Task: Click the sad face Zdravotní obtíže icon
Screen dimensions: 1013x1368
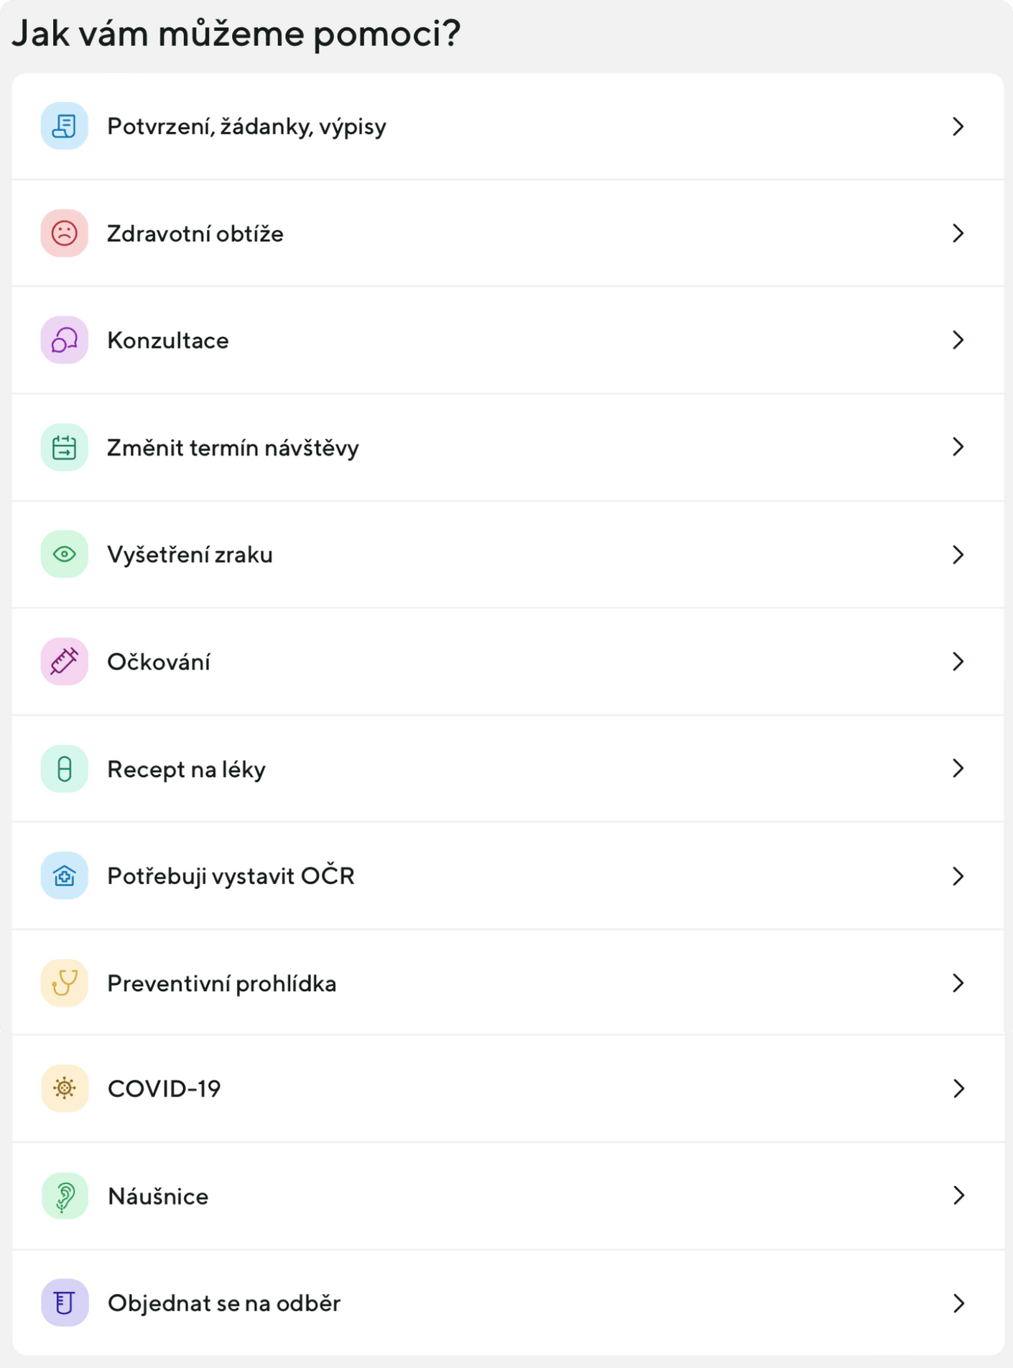Action: (x=65, y=234)
